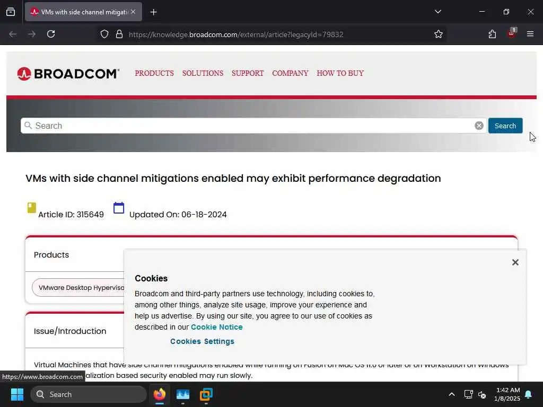The height and width of the screenshot is (407, 543).
Task: Bookmark this page with the star
Action: 439,34
